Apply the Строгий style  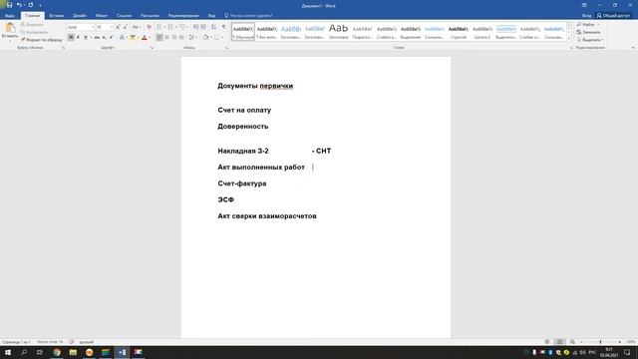[x=459, y=31]
